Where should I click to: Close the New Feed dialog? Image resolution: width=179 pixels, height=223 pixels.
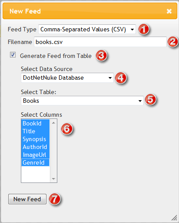click(169, 11)
